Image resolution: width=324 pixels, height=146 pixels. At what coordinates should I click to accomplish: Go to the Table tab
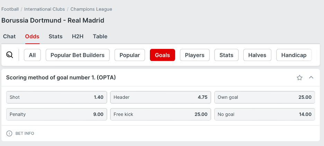pos(100,36)
